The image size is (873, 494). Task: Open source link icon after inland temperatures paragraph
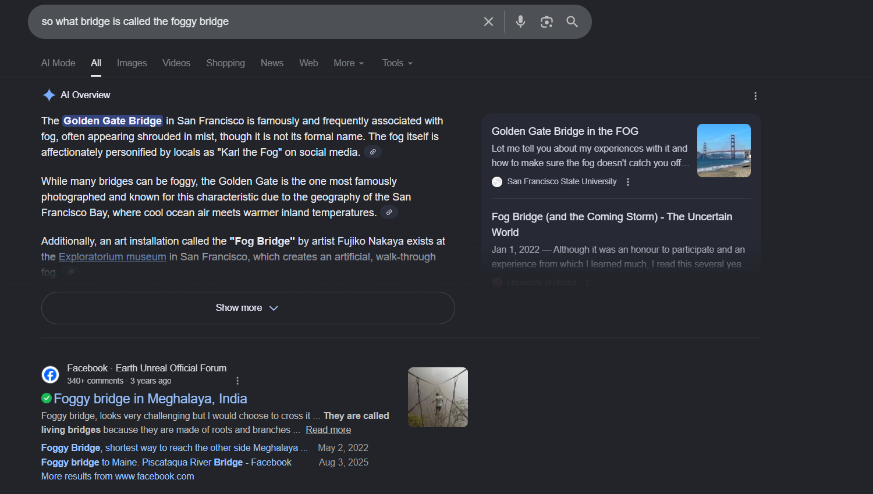(389, 212)
